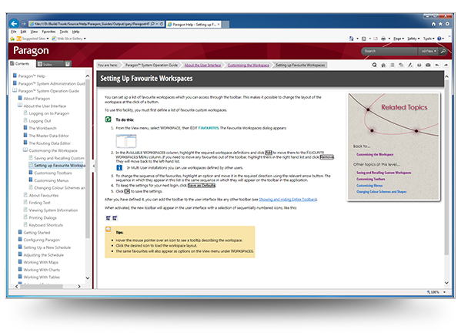Expand the Getting Started book node
The image size is (461, 333).
[x=20, y=232]
